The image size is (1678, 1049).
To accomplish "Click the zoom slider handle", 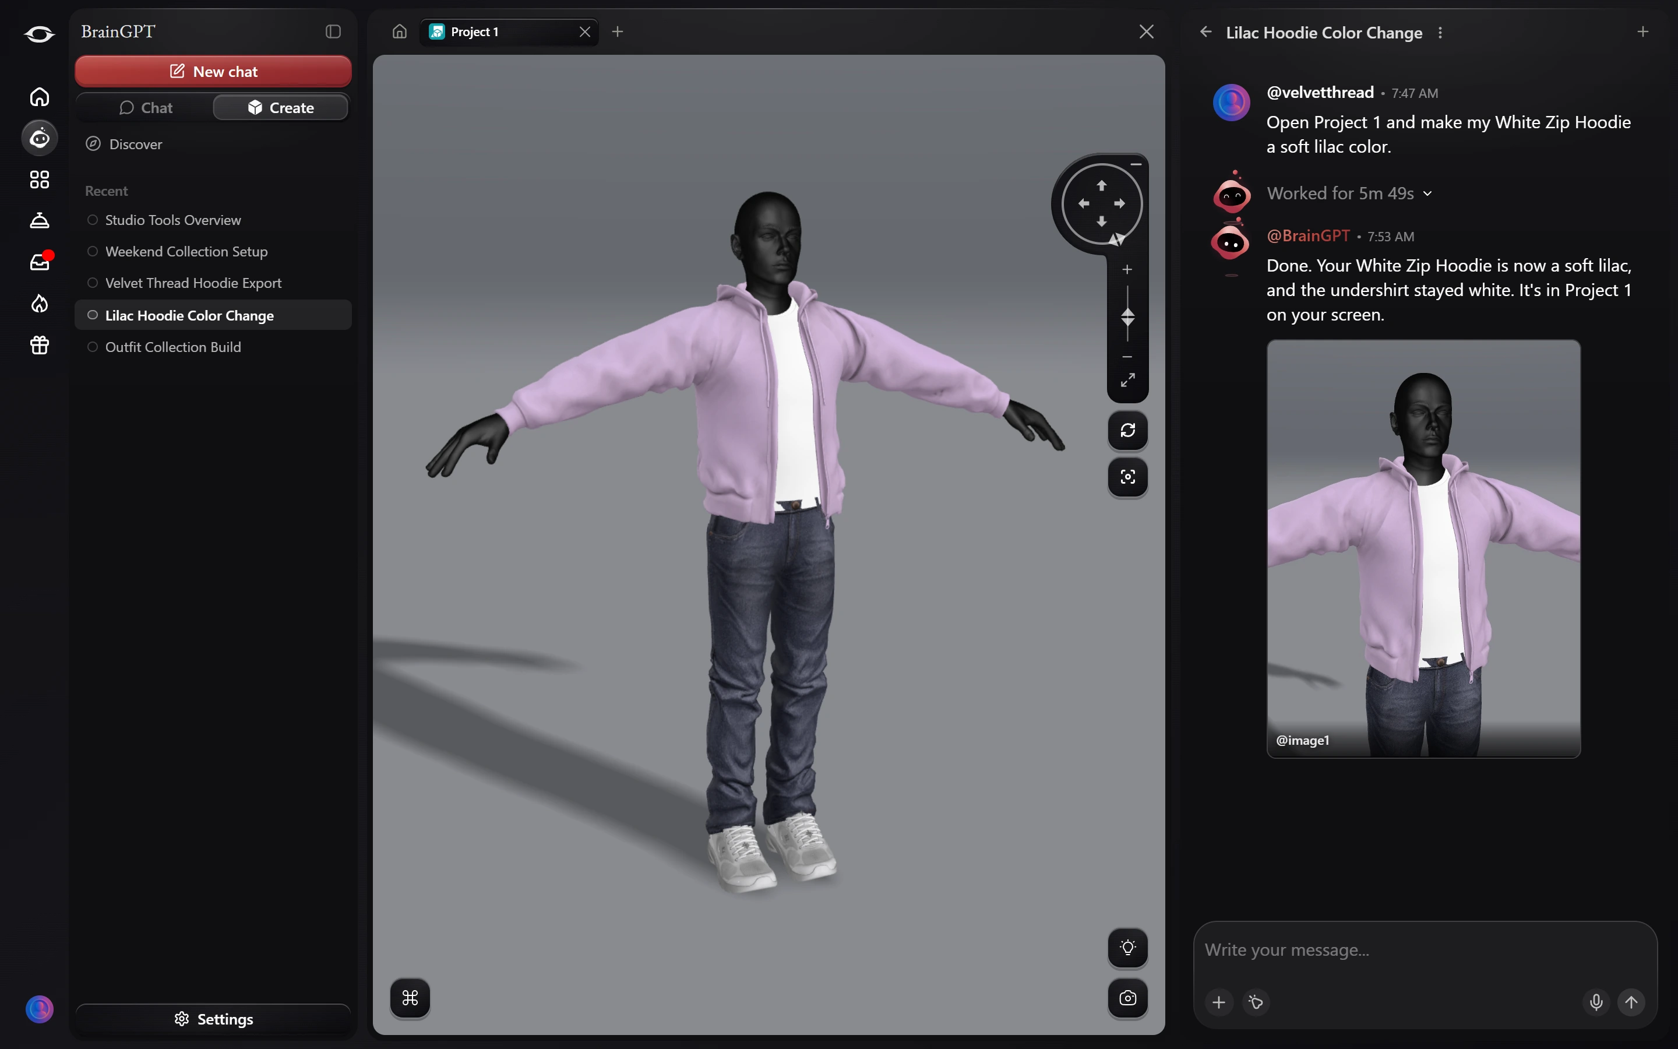I will [1127, 317].
